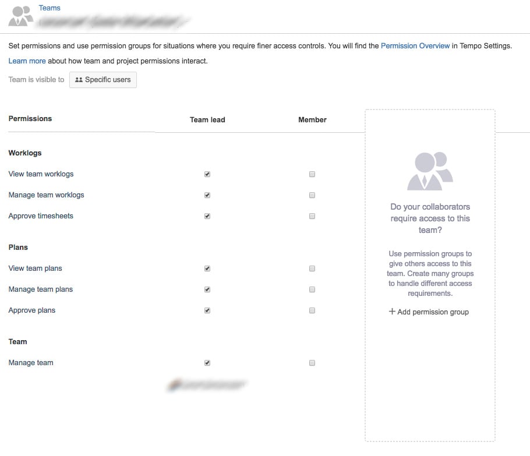Enable Manage team worklogs for Member

tap(312, 195)
